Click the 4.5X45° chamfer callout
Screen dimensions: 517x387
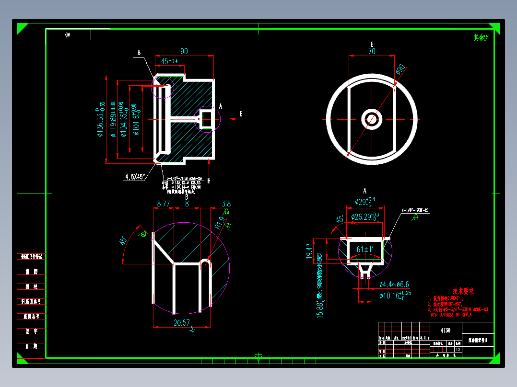click(135, 177)
